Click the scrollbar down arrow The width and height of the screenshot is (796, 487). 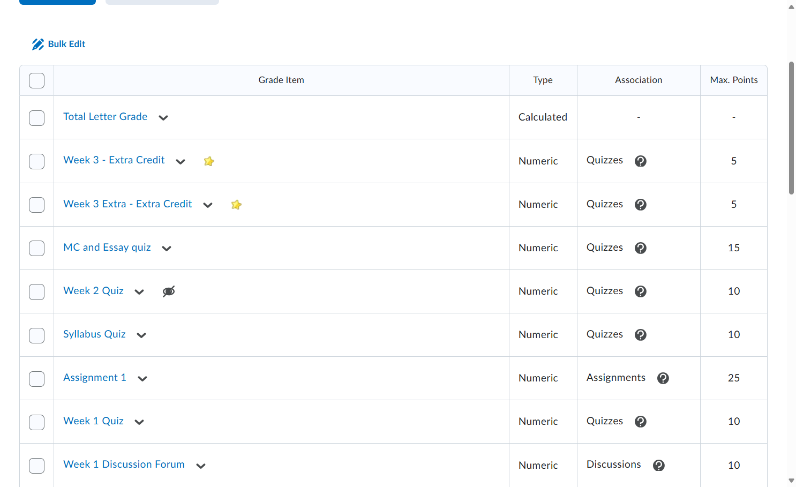[791, 481]
